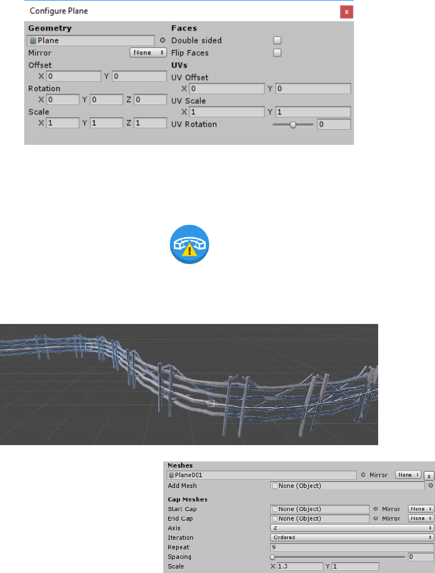This screenshot has width=435, height=573.
Task: Open Mirror dropdown for Start Cap
Action: coord(421,509)
